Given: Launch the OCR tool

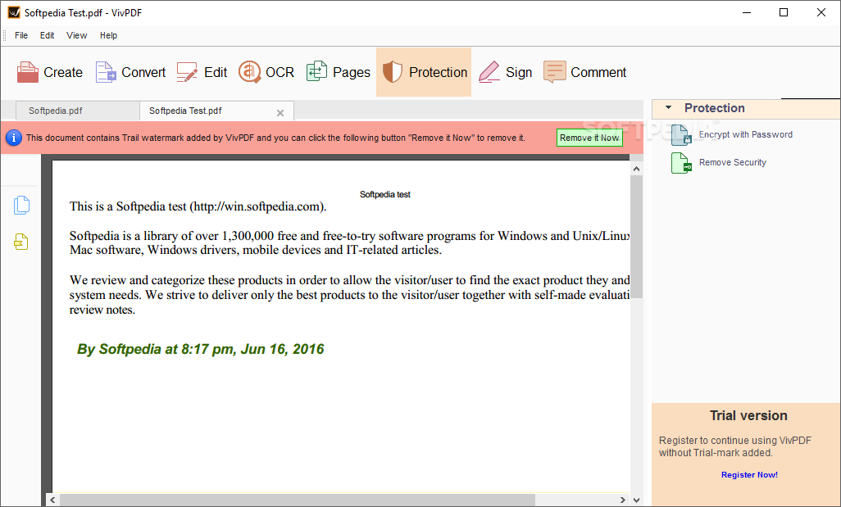Looking at the screenshot, I should click(266, 72).
